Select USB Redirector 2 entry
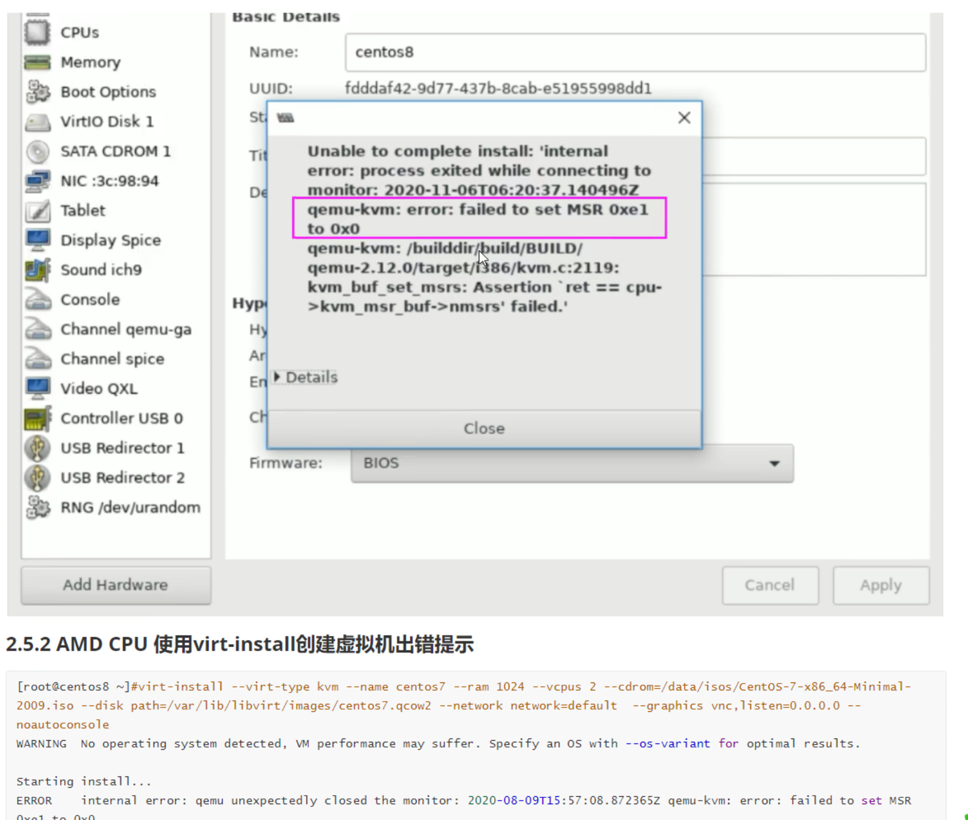The width and height of the screenshot is (968, 820). pyautogui.click(x=122, y=478)
